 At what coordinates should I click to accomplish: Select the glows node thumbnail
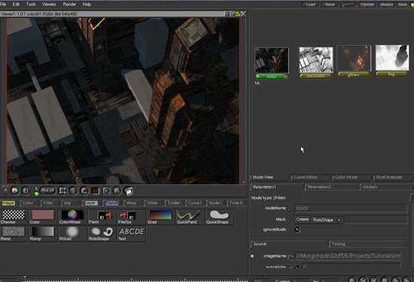coord(354,59)
